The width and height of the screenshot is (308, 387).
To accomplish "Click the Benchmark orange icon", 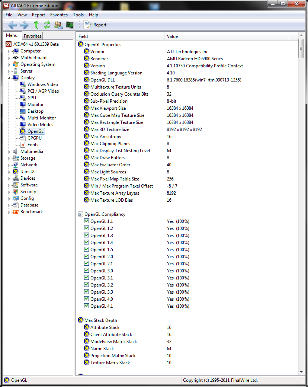I will (16, 212).
